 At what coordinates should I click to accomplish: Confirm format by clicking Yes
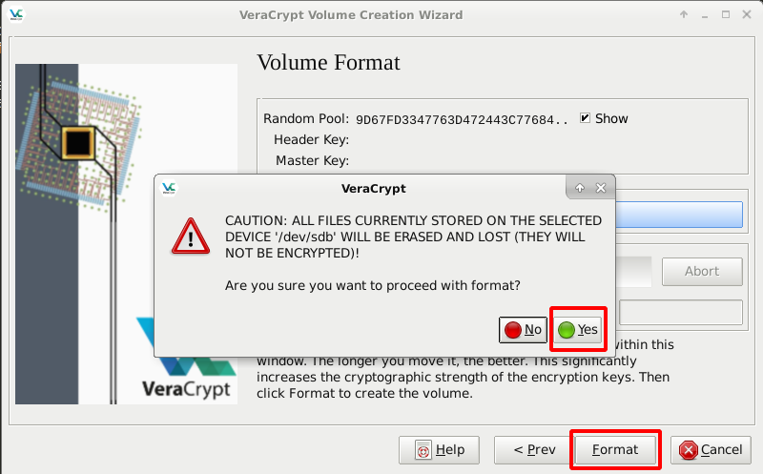click(x=578, y=329)
